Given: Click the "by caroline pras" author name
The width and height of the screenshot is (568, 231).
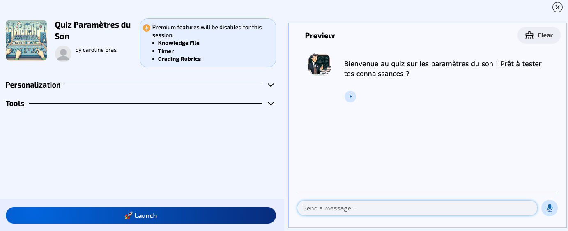Looking at the screenshot, I should [96, 50].
